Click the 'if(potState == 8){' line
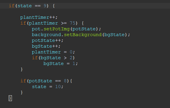The width and height of the screenshot is (170, 108). (46, 81)
